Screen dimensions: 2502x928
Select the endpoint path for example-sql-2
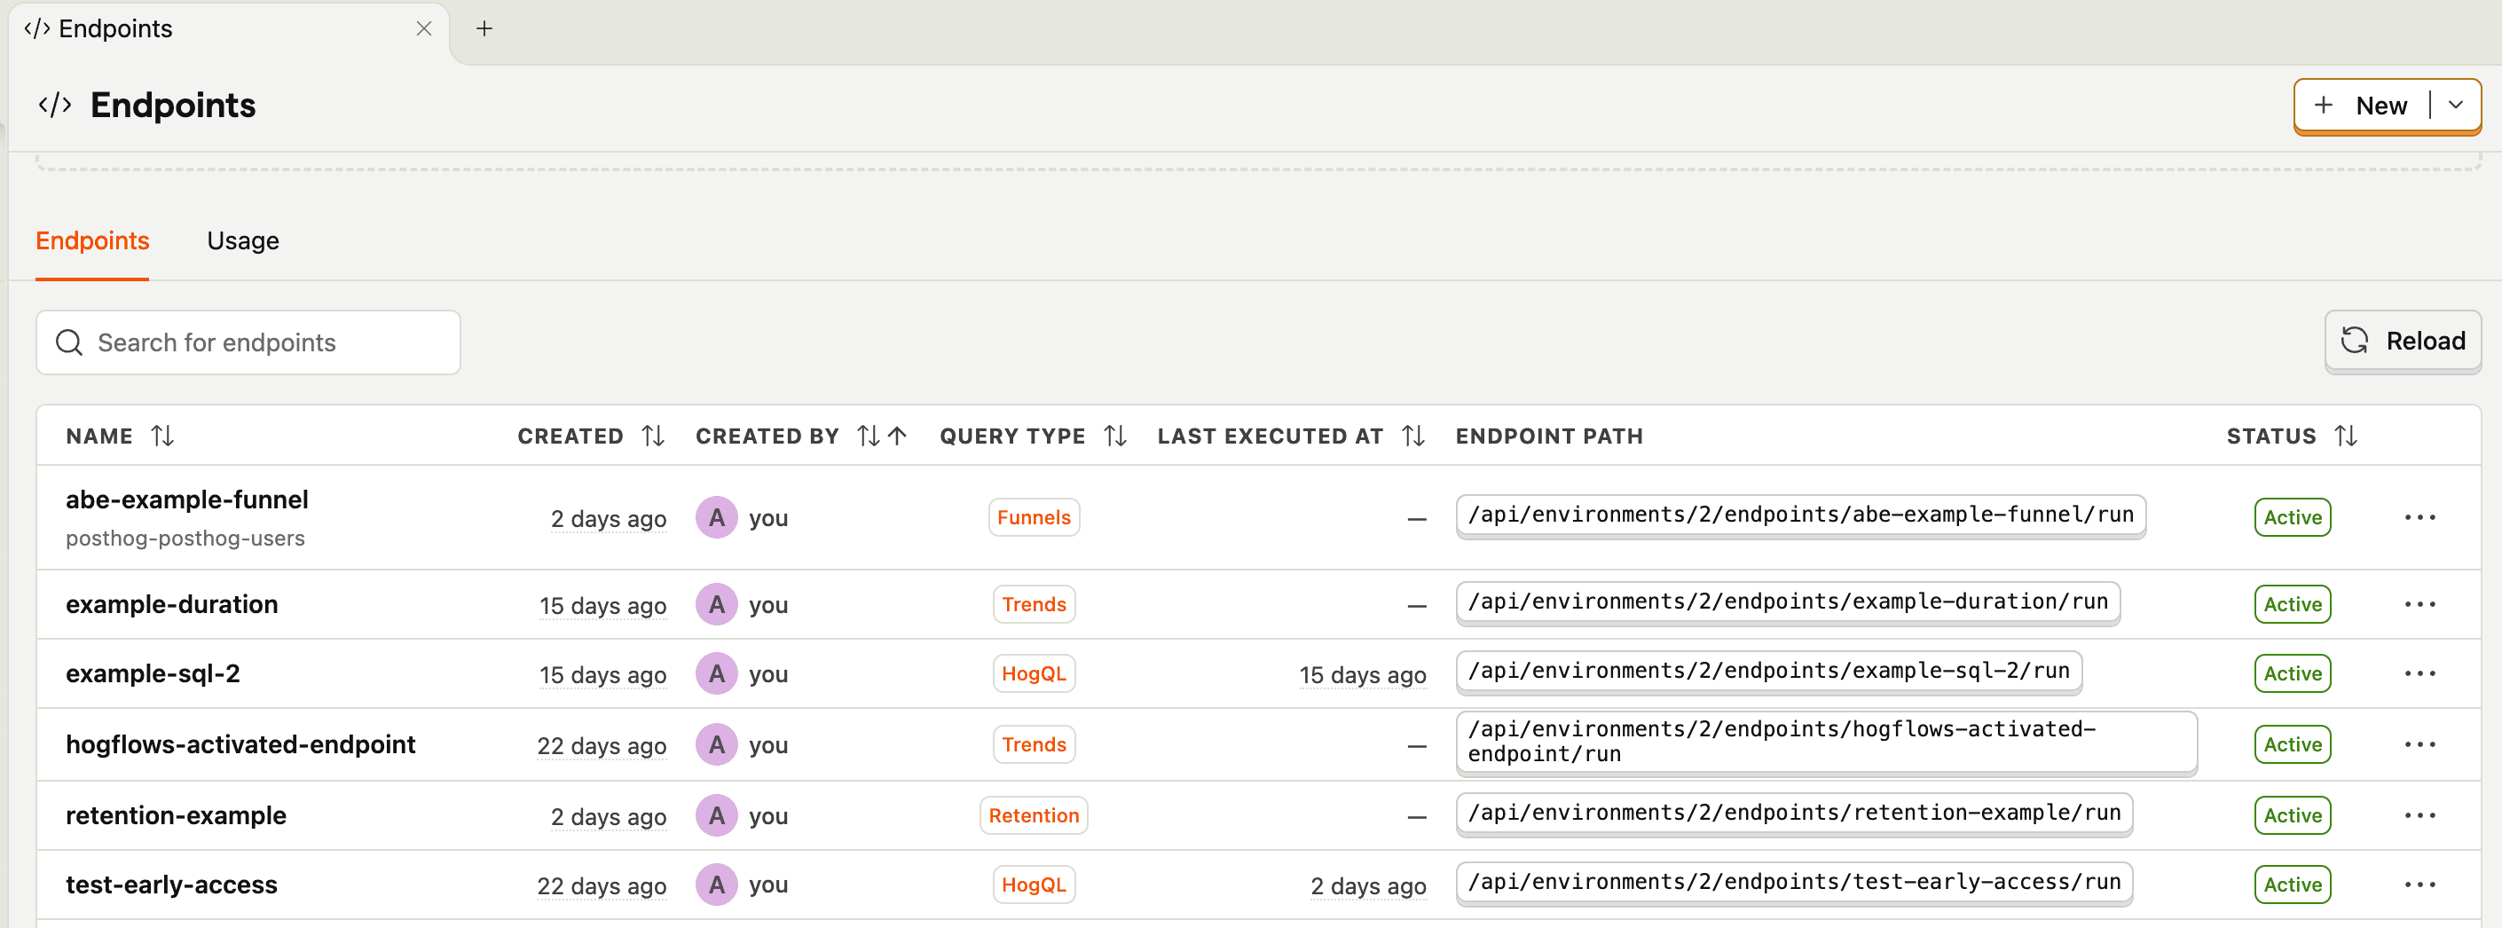[x=1767, y=672]
